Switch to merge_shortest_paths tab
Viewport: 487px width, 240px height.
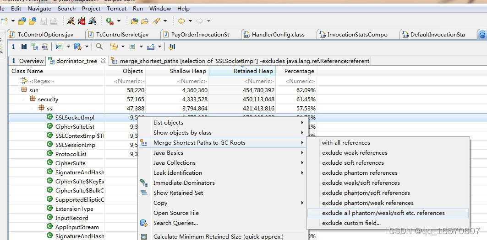pos(240,61)
